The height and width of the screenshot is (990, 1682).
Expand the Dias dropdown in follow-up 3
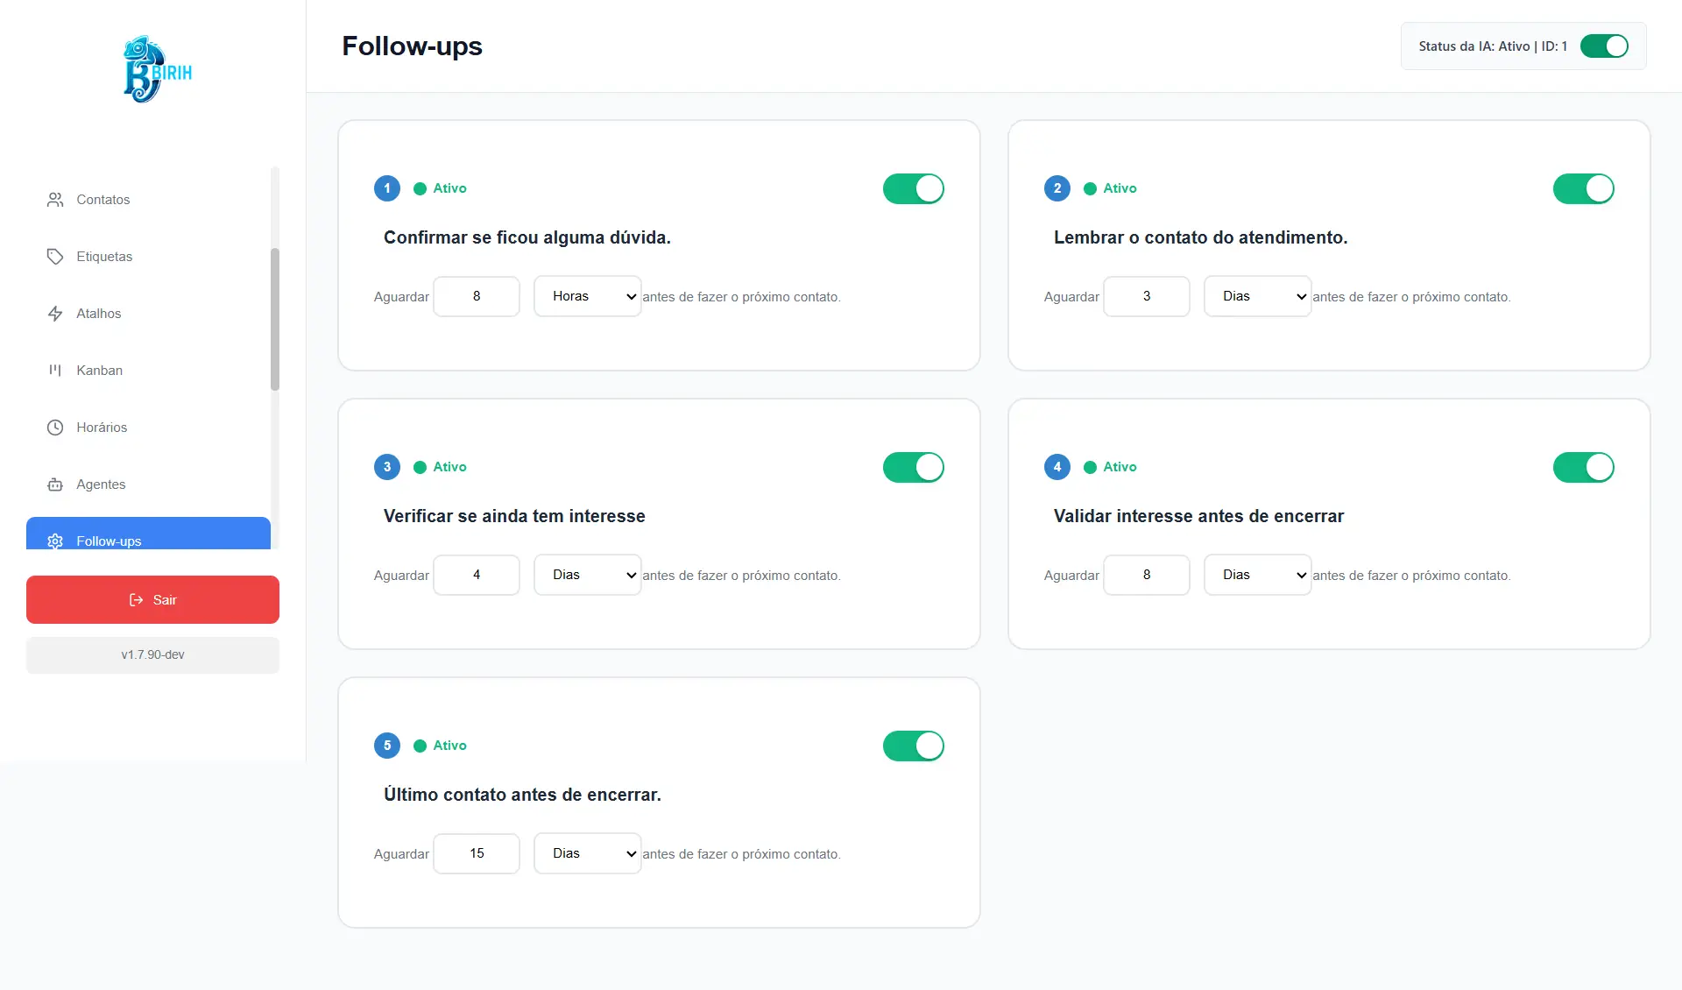click(x=587, y=575)
